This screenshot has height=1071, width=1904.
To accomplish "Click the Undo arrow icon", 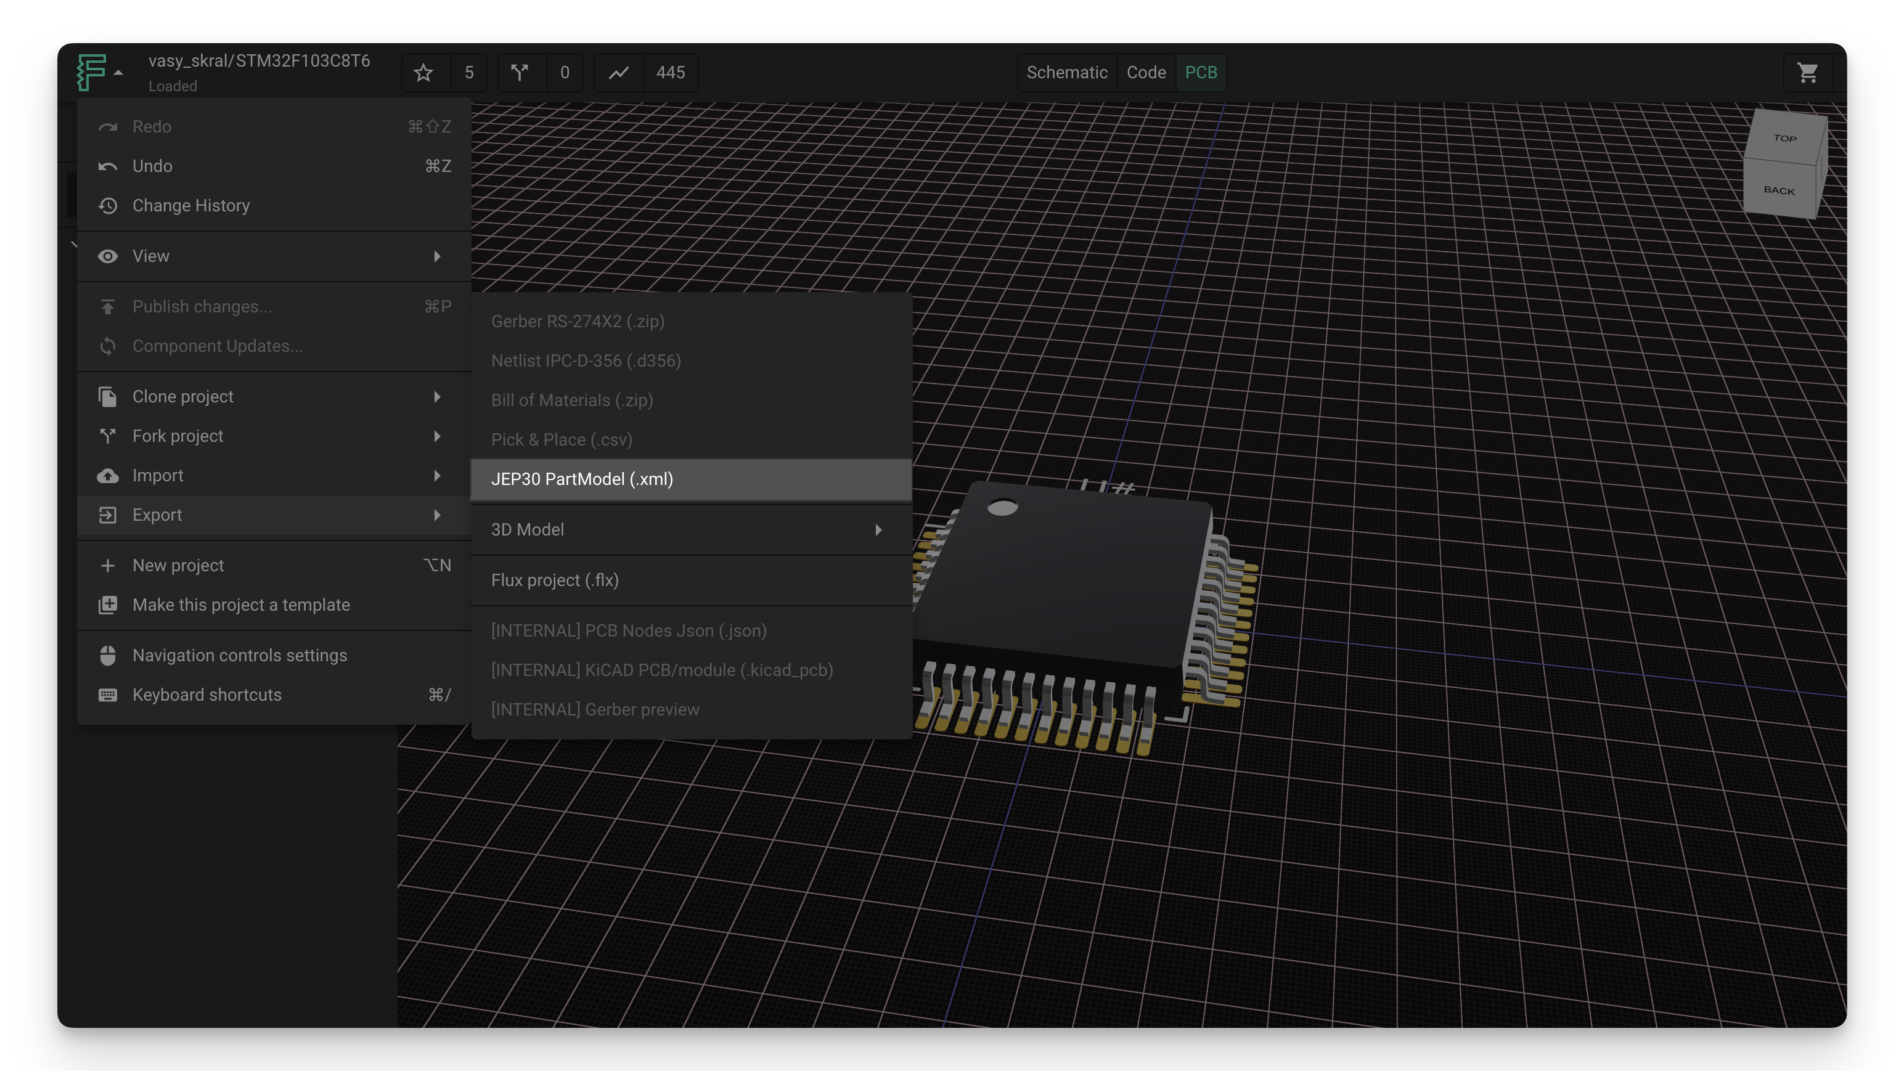I will 108,166.
